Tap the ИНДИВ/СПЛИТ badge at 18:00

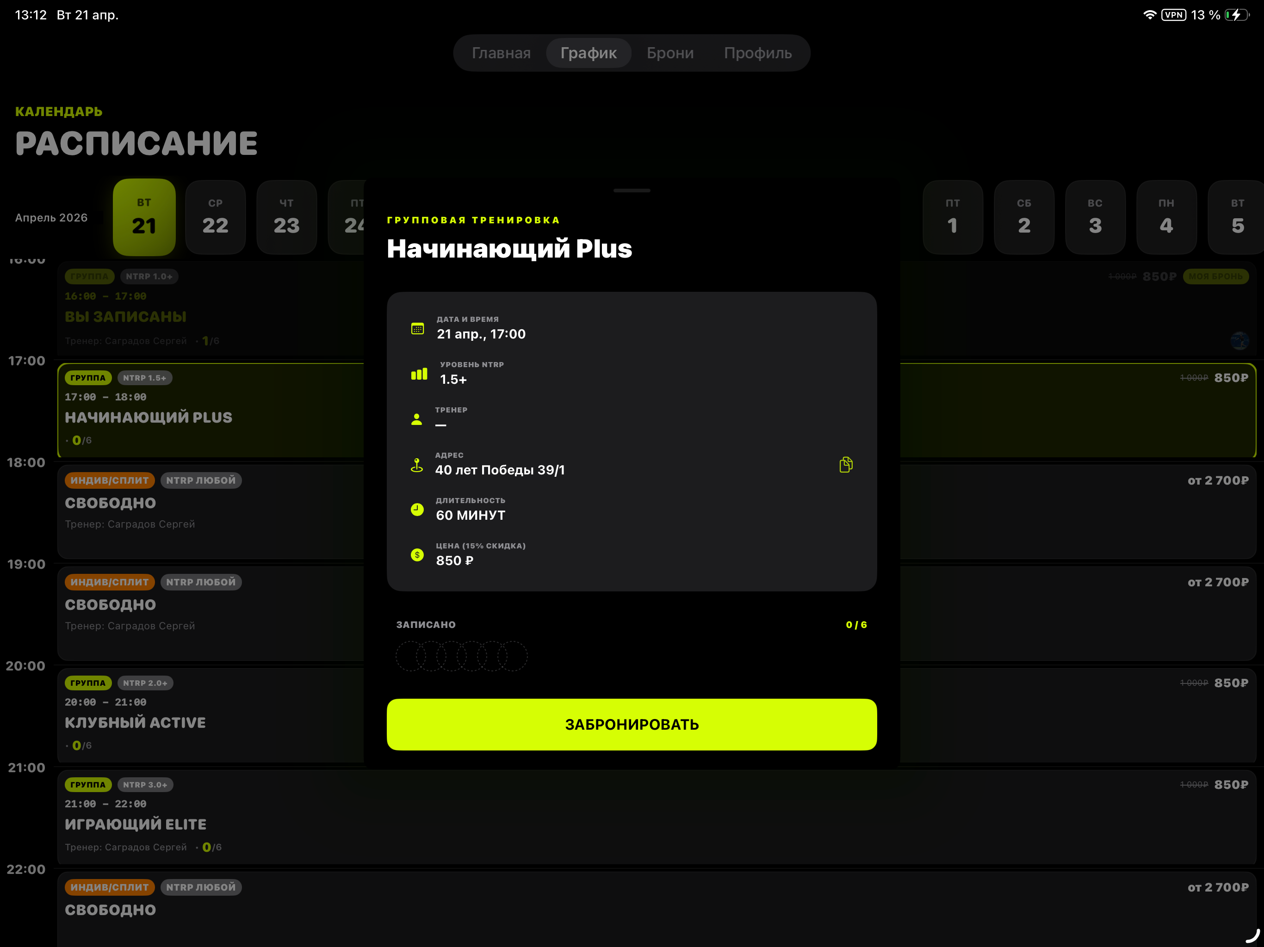click(x=110, y=480)
